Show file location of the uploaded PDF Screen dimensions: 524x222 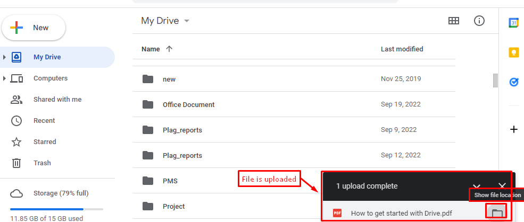tap(497, 213)
